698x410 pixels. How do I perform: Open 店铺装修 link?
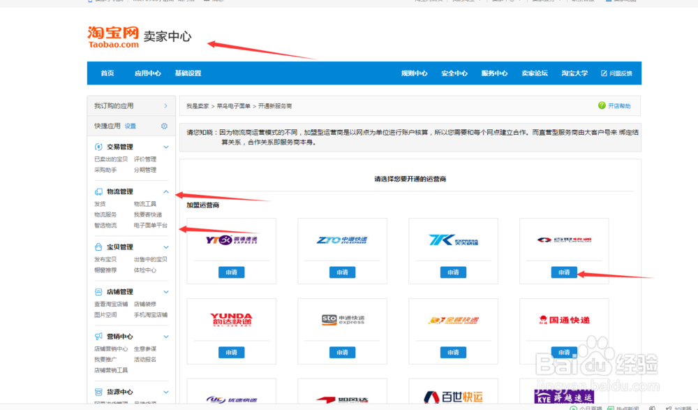click(145, 304)
